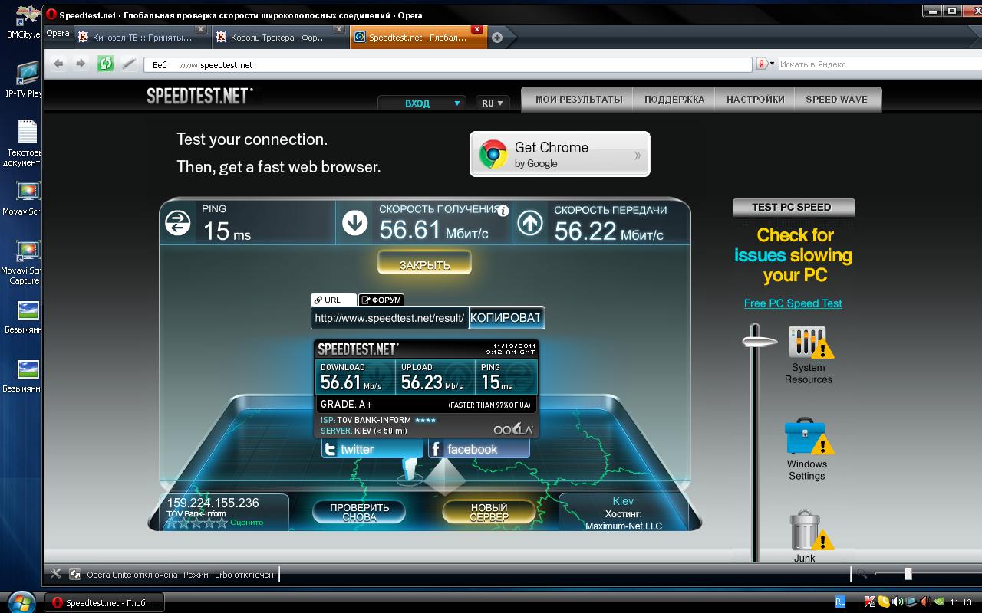
Task: Click the Opera Unite status bar icon
Action: (75, 573)
